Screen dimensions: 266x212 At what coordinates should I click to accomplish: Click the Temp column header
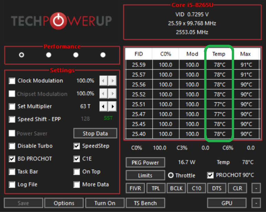tap(219, 54)
